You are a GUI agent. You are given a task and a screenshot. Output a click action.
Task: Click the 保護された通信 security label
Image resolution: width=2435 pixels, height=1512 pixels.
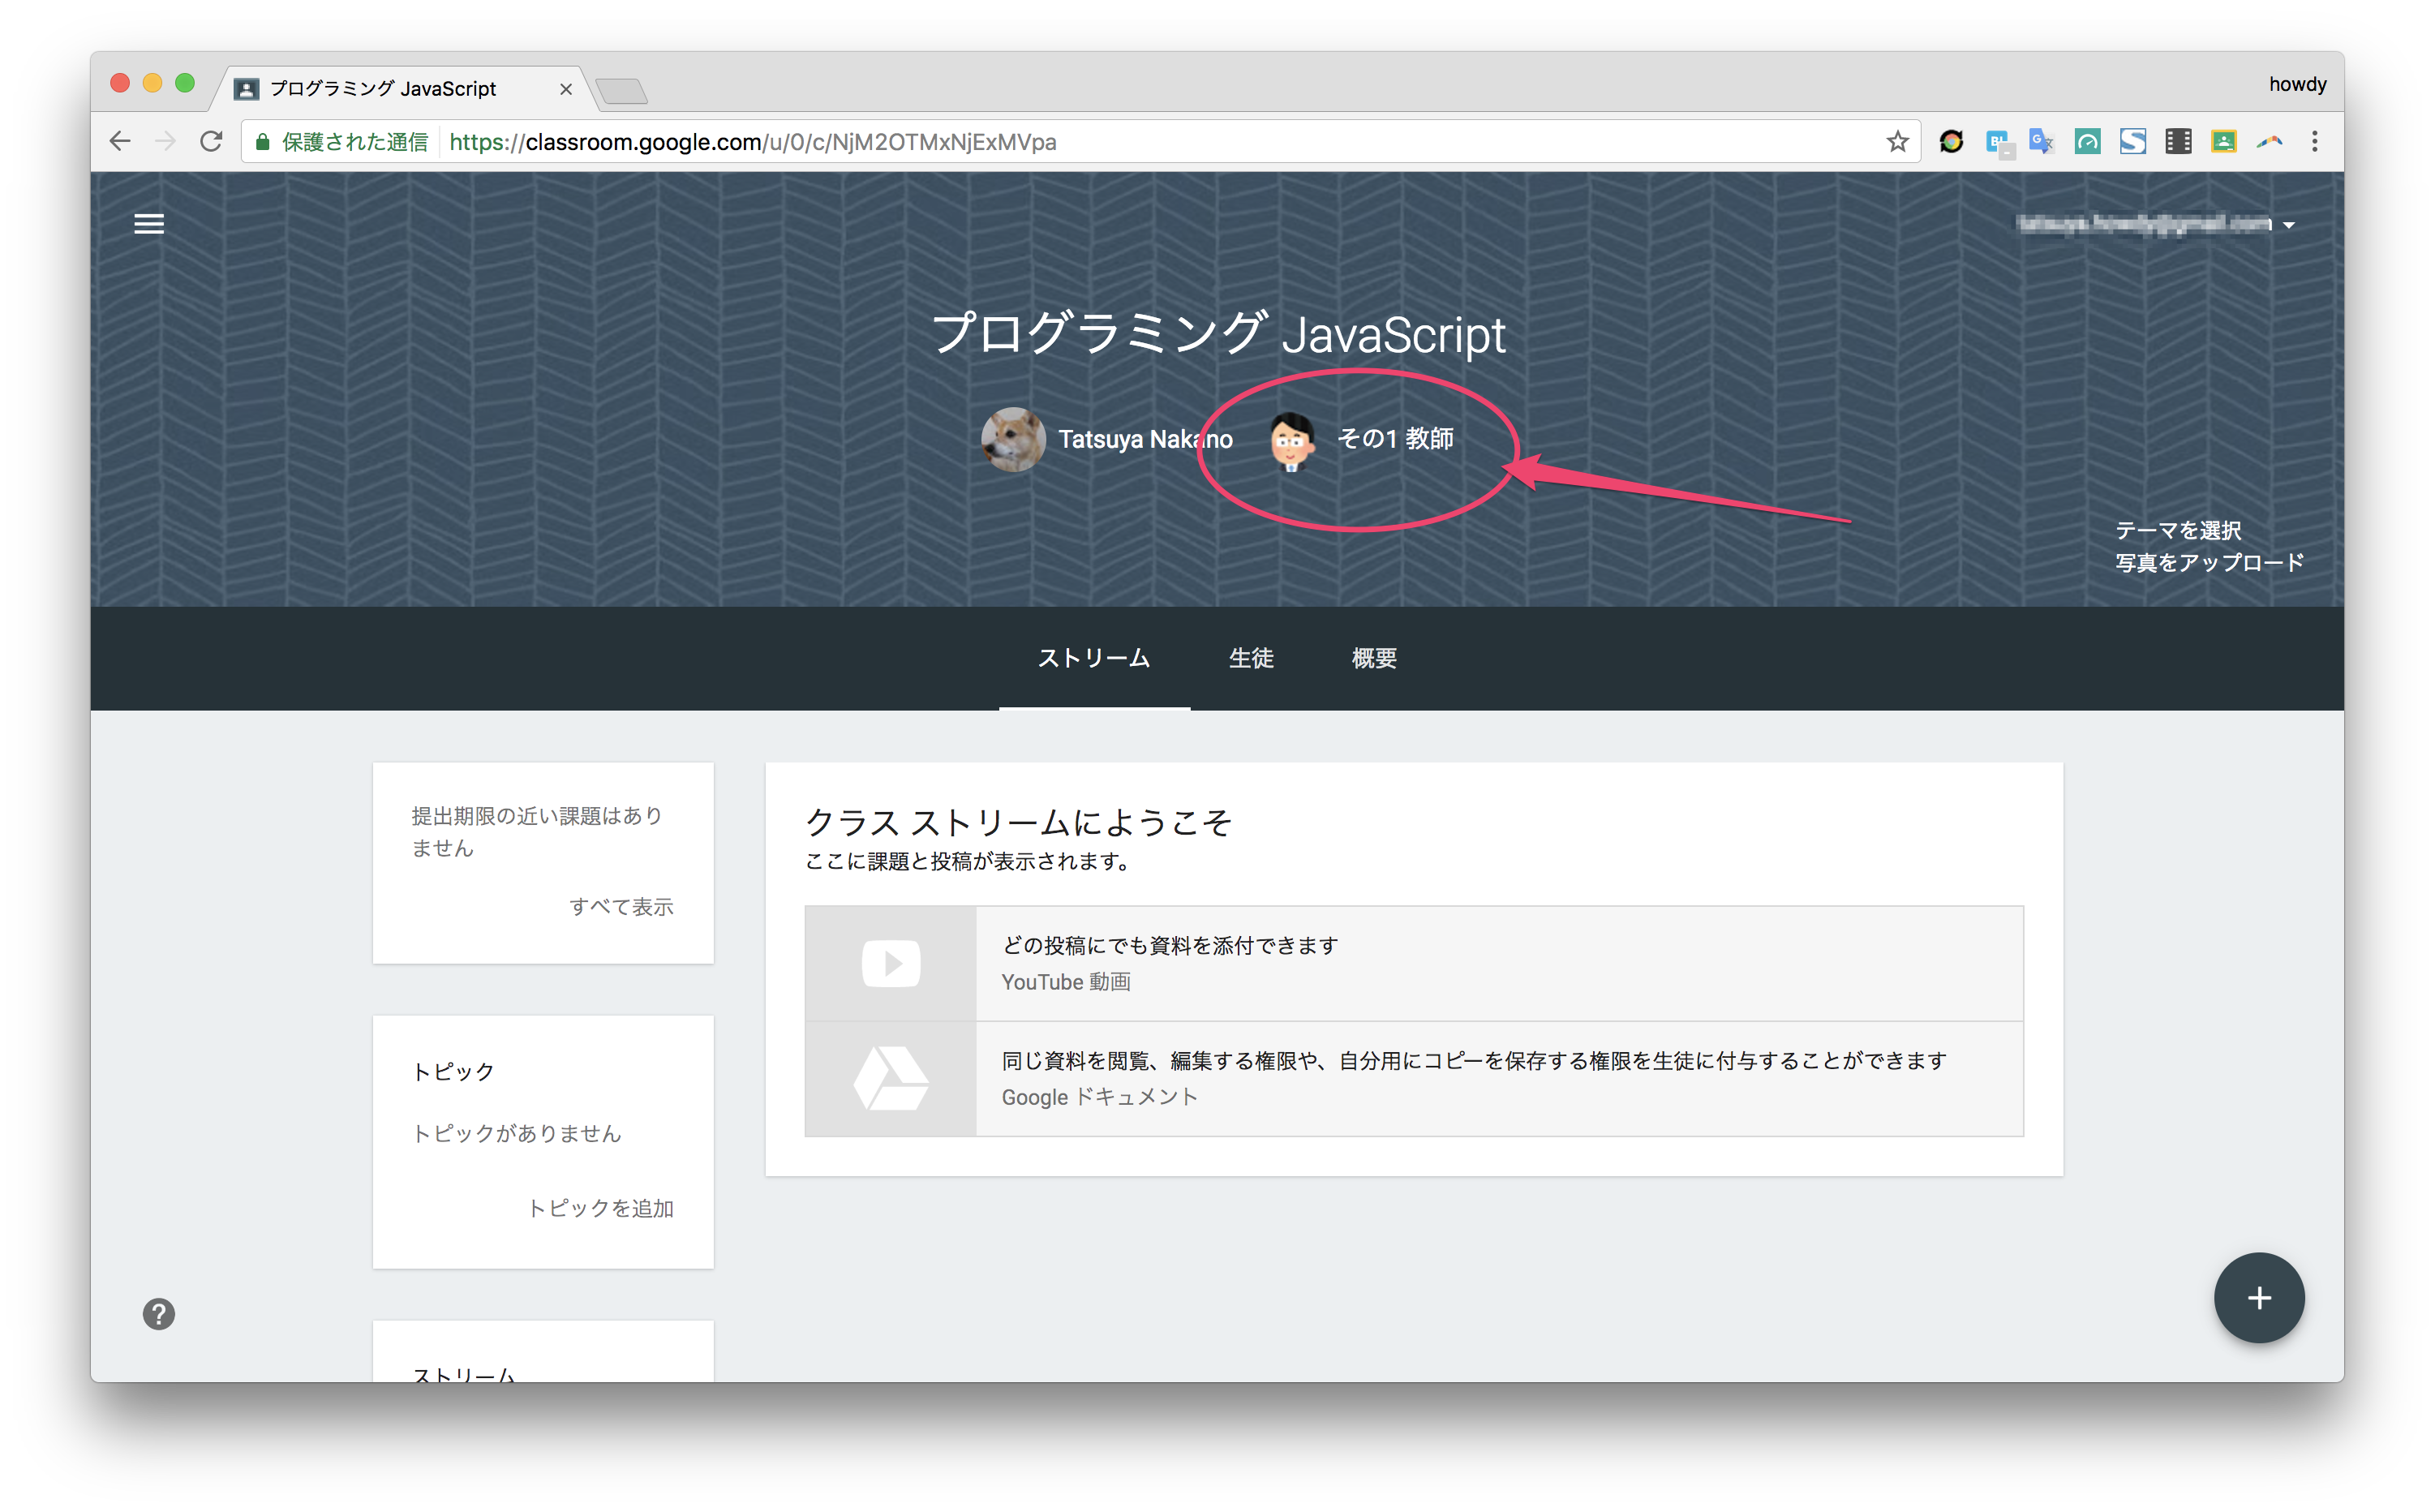pos(354,142)
